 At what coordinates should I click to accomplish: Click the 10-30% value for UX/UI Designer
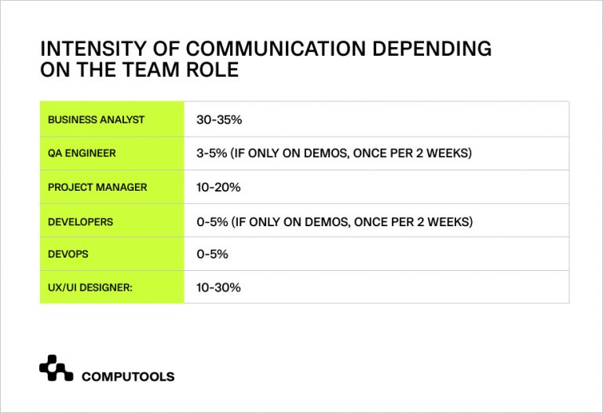coord(218,288)
